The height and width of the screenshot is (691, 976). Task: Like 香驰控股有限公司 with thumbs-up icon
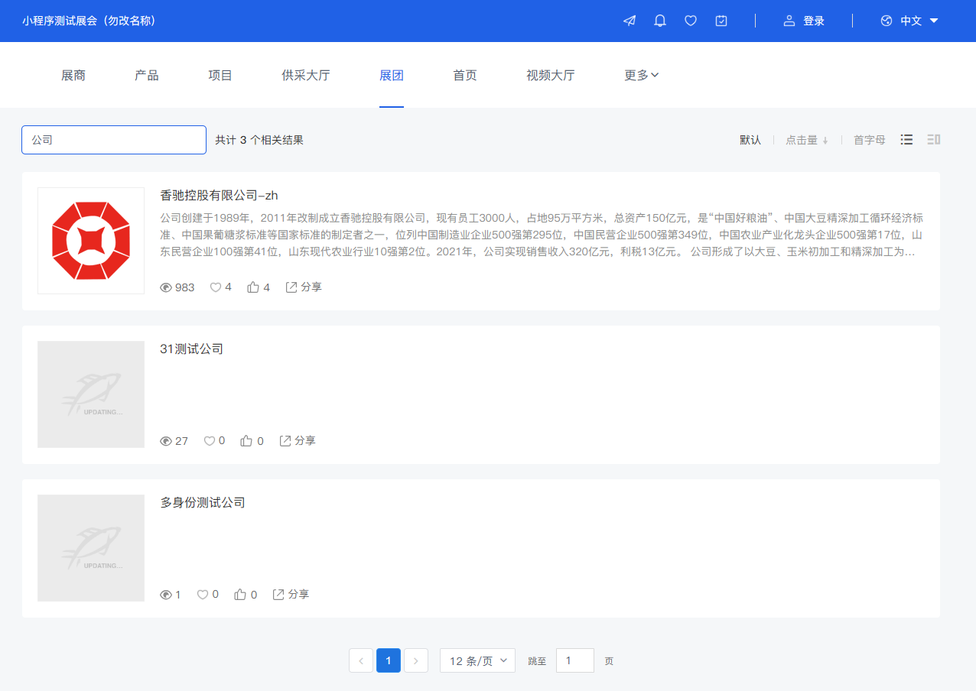click(253, 287)
